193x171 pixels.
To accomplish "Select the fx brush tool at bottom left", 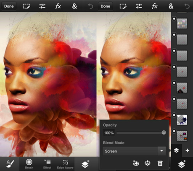I will pos(10,164).
